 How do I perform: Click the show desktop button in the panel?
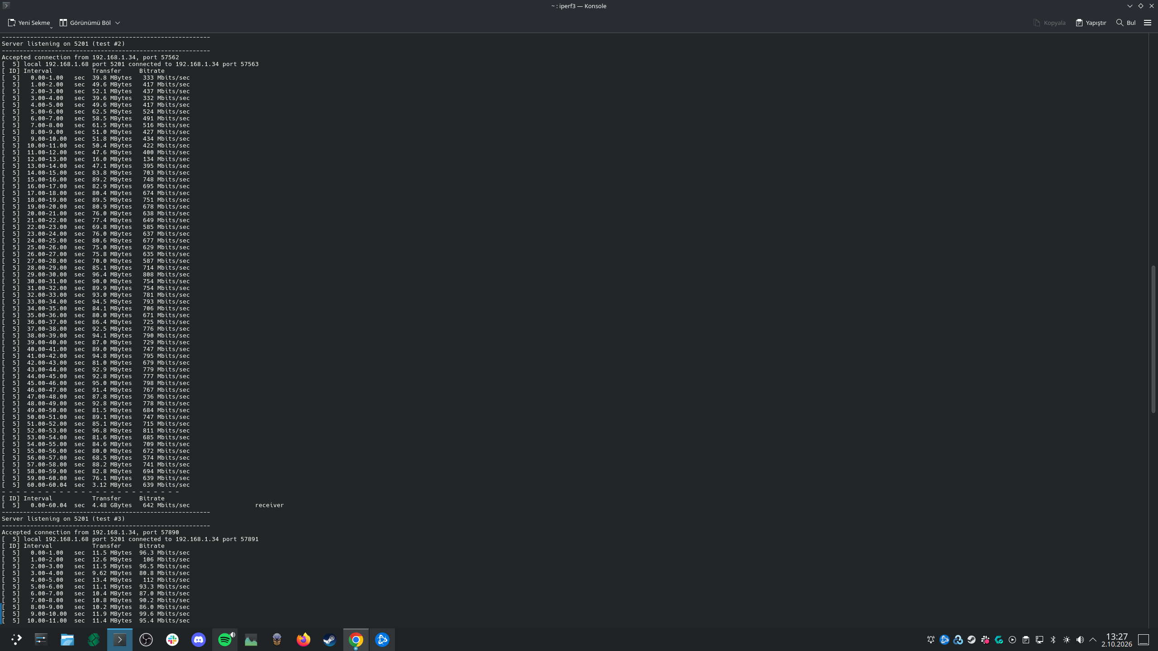click(1144, 640)
